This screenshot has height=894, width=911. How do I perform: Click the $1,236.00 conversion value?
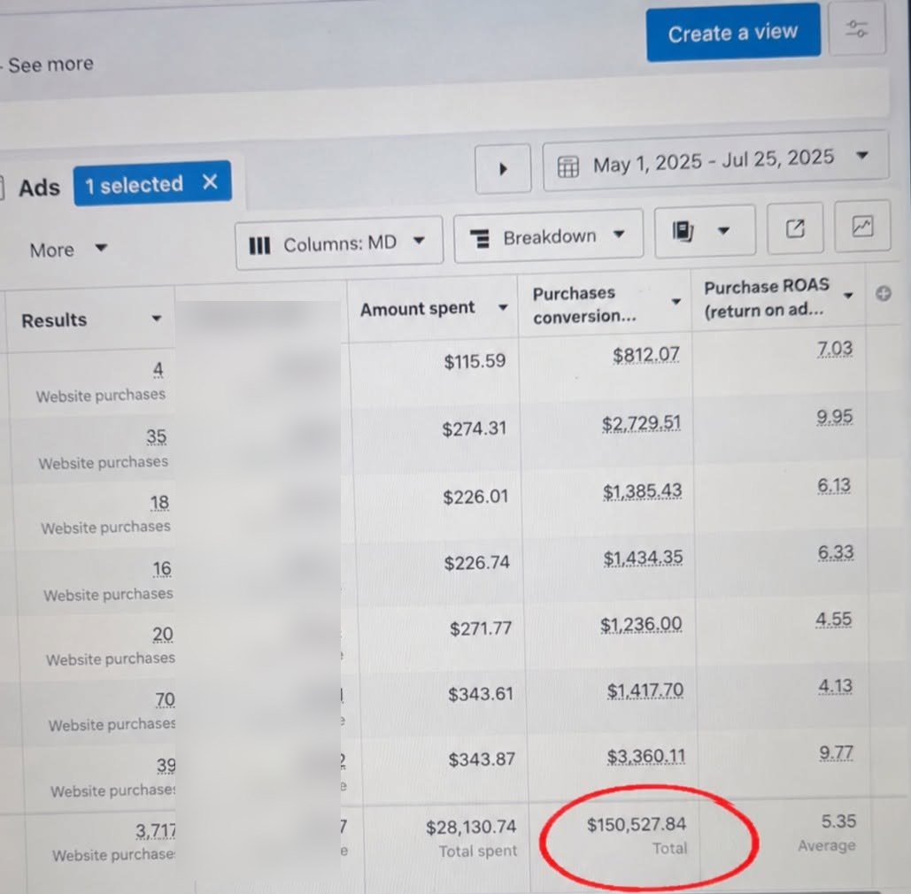641,624
